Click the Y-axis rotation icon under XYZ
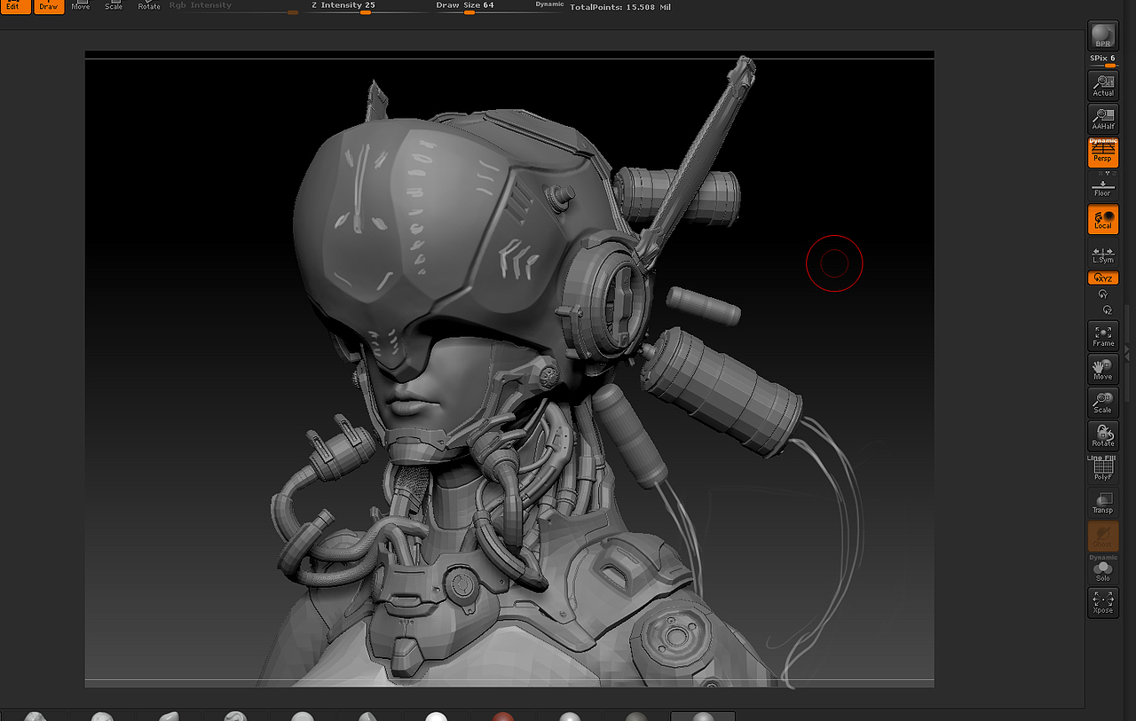The width and height of the screenshot is (1136, 721). (1103, 294)
